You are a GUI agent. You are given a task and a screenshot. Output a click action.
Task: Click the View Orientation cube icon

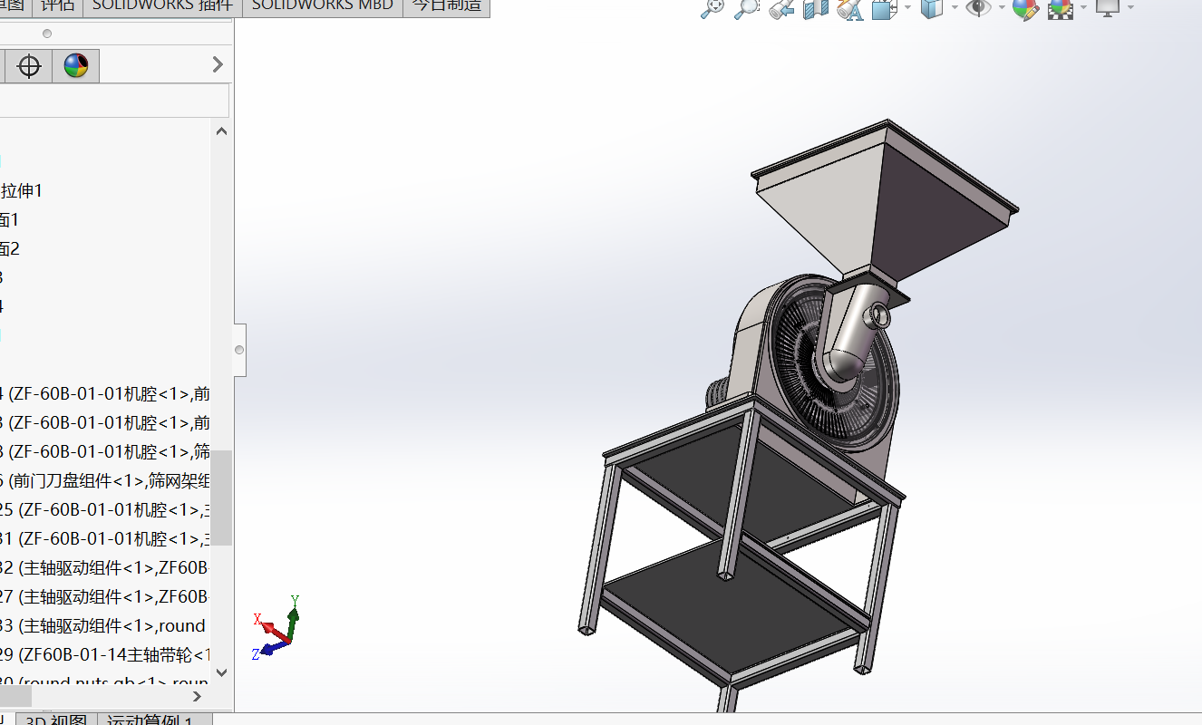click(x=883, y=9)
